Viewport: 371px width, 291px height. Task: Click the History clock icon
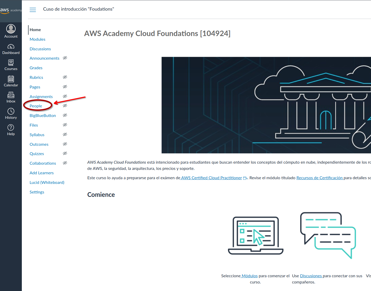11,111
